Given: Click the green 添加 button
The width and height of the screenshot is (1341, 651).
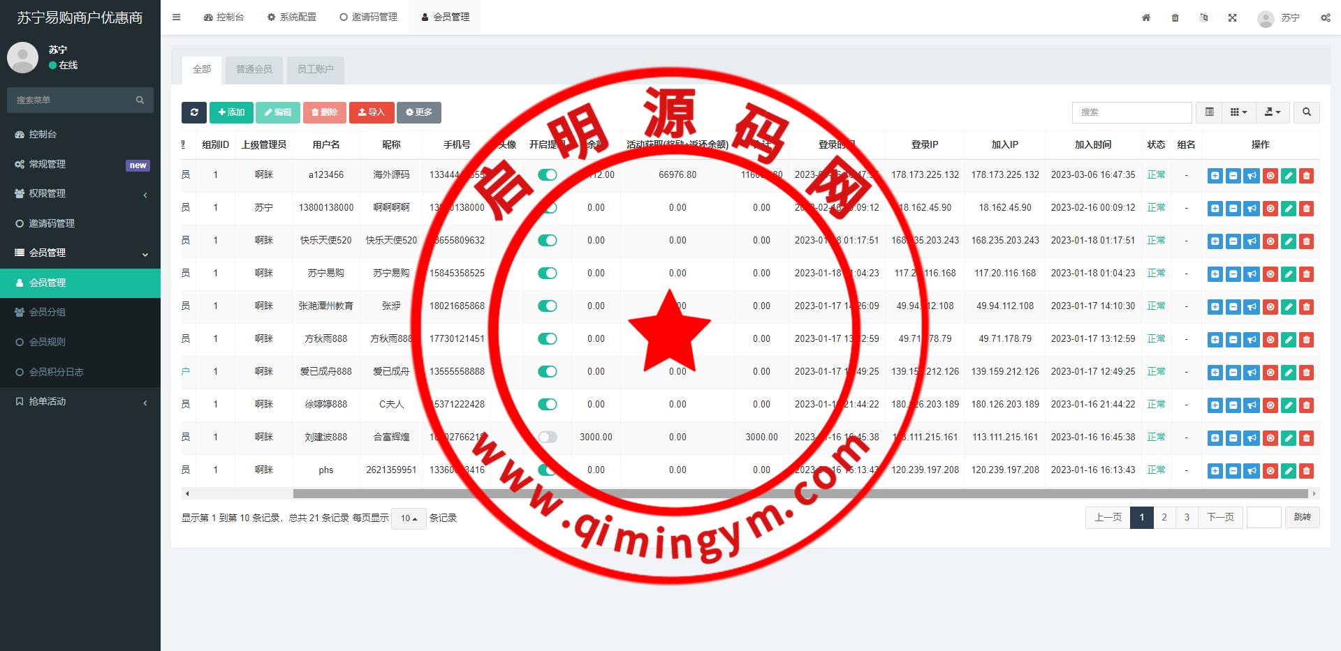Looking at the screenshot, I should point(231,112).
